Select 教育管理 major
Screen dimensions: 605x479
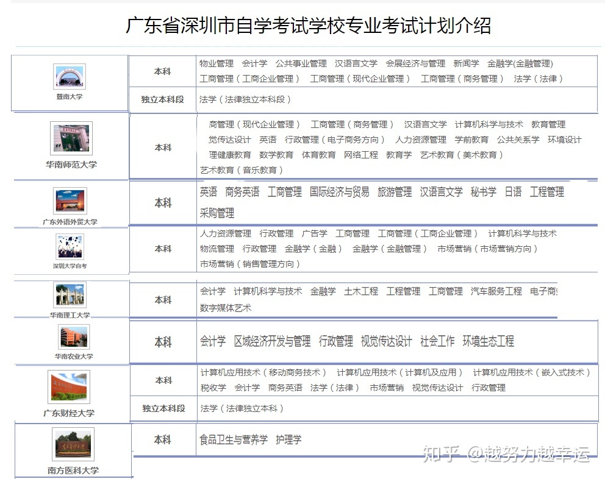click(548, 124)
